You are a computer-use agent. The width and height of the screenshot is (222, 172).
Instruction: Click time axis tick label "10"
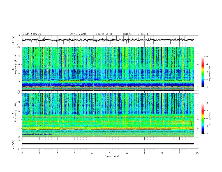(197, 153)
